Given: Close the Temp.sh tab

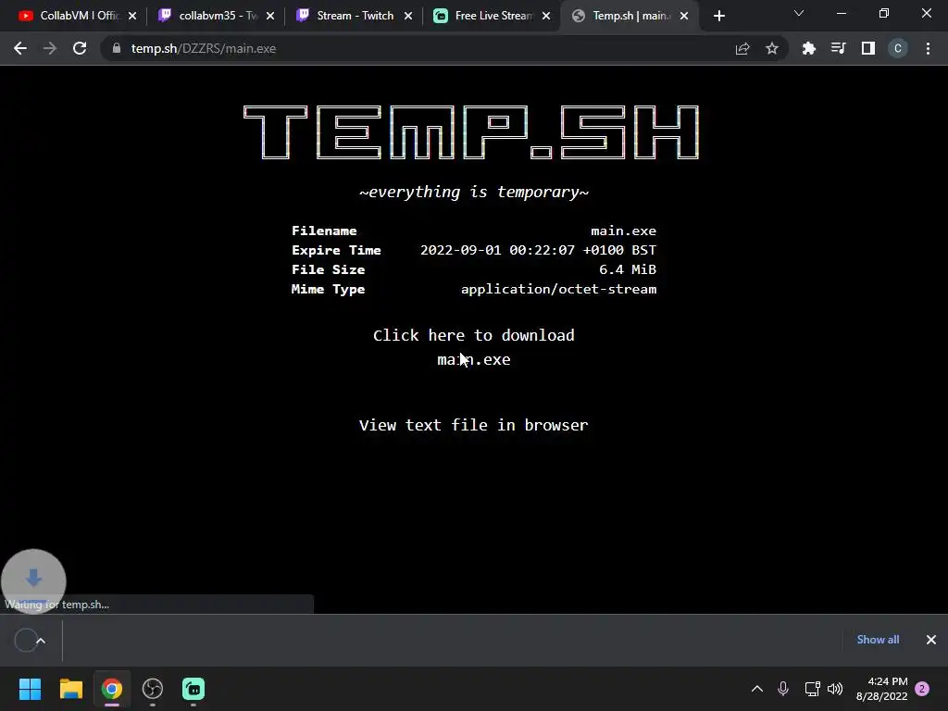Looking at the screenshot, I should (684, 16).
